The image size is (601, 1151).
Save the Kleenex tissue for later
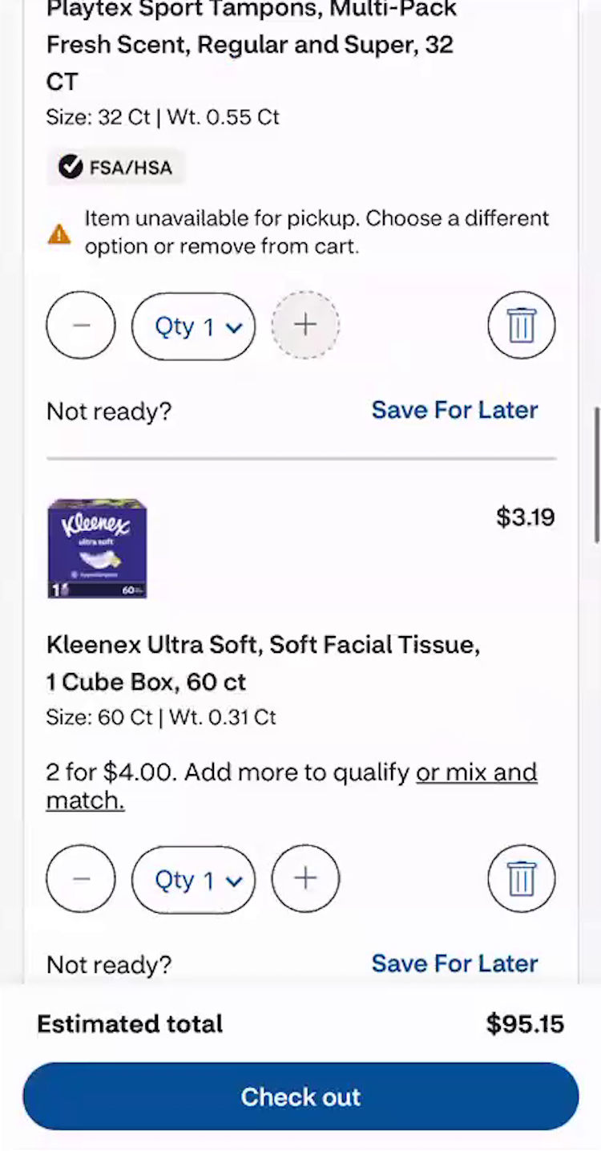[454, 963]
